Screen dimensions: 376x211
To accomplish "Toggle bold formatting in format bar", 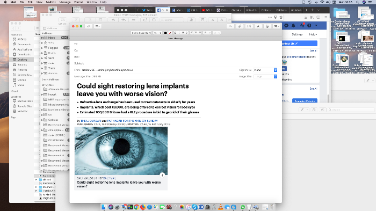I will pyautogui.click(x=175, y=33).
